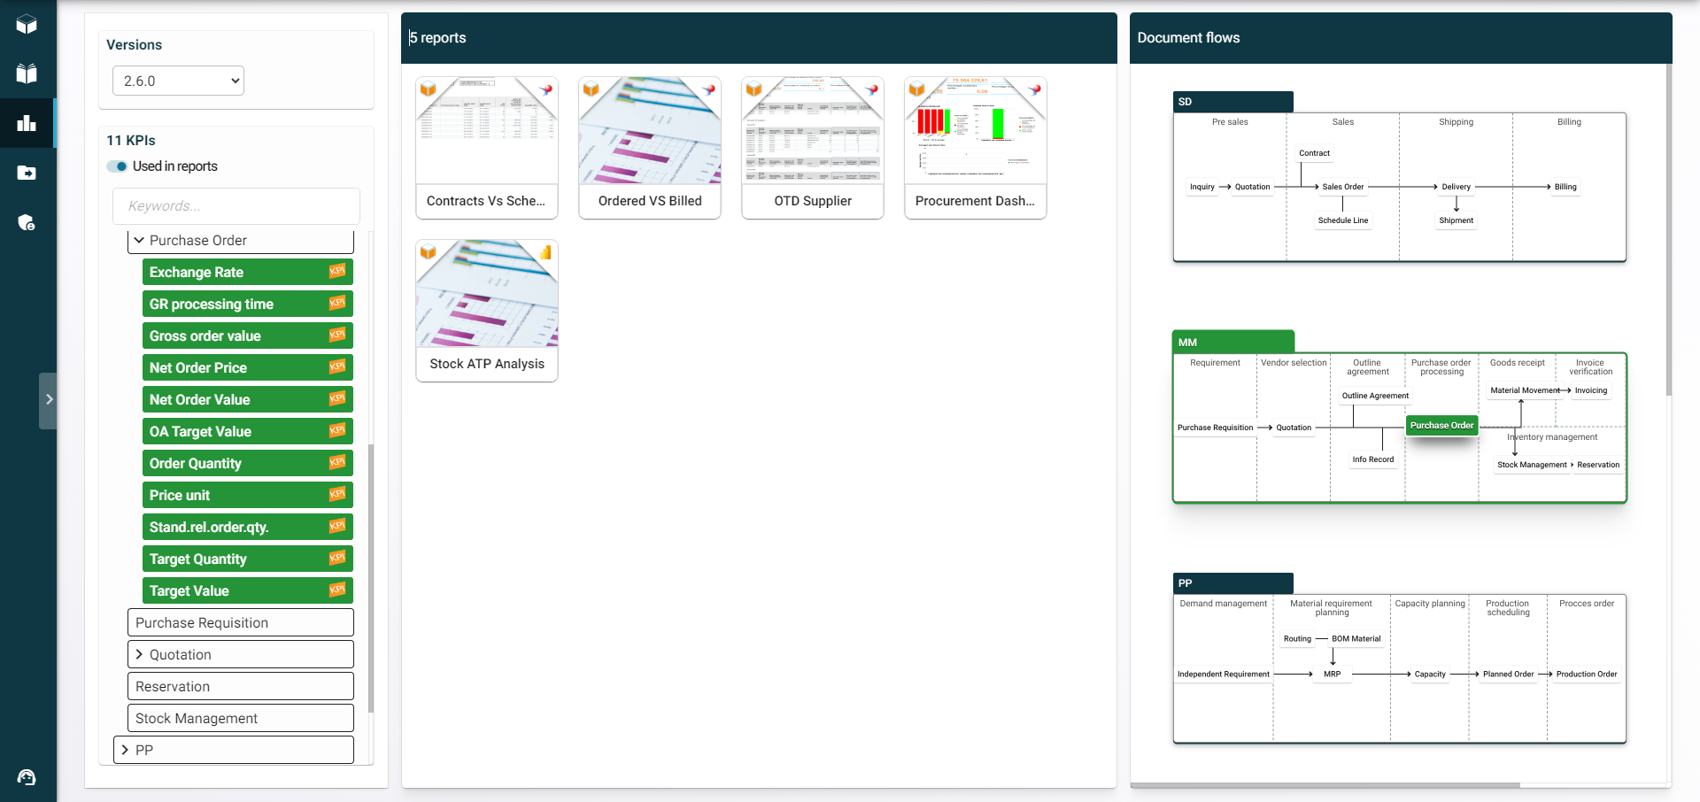The height and width of the screenshot is (802, 1700).
Task: Expand the collapsed side panel arrow
Action: pyautogui.click(x=49, y=400)
